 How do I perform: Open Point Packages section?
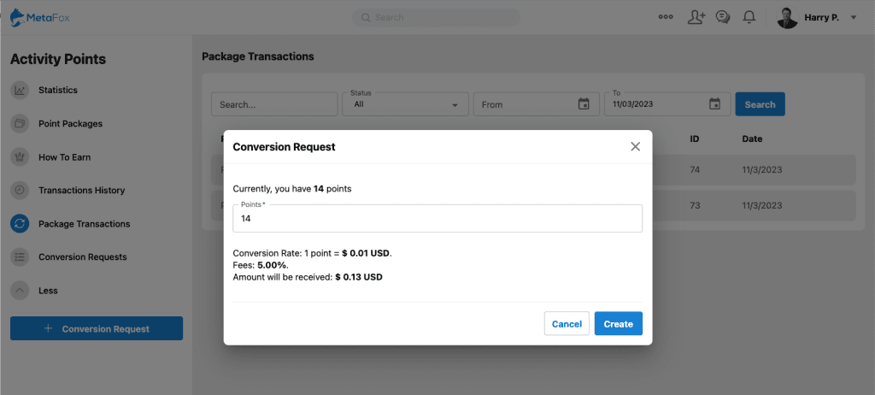(x=70, y=124)
